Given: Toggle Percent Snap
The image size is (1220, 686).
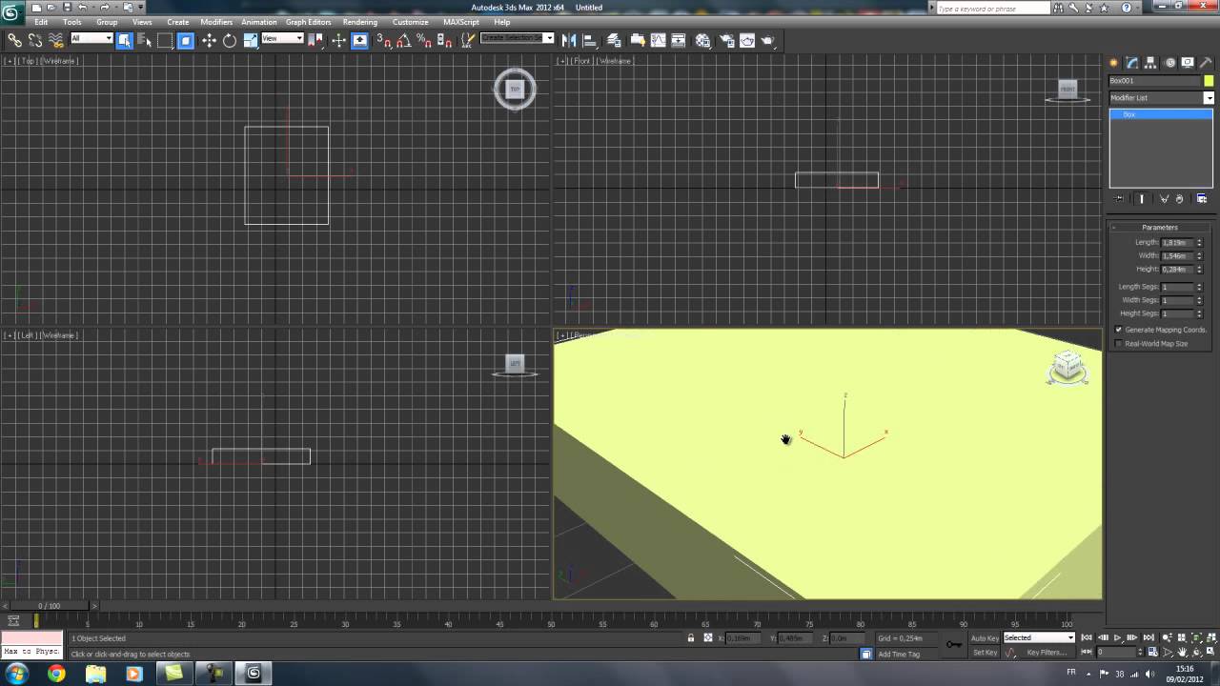Looking at the screenshot, I should pyautogui.click(x=424, y=40).
